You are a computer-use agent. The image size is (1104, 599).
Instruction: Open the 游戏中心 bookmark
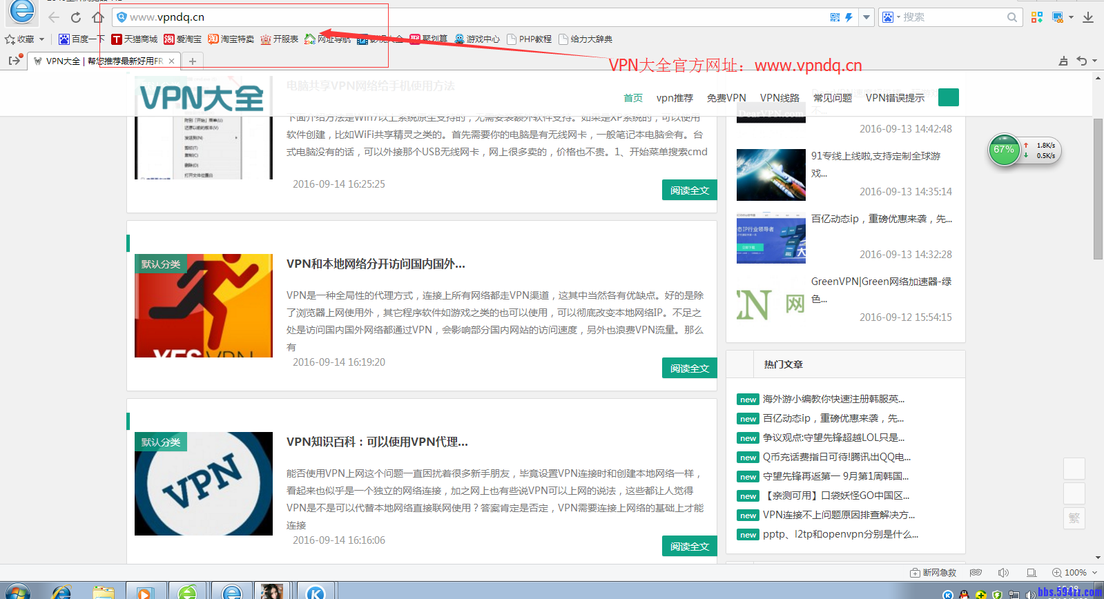[477, 39]
